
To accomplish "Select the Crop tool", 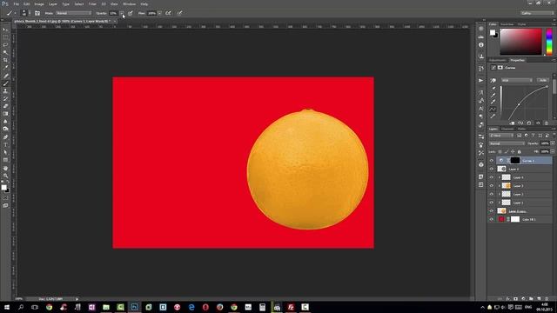I will click(5, 60).
